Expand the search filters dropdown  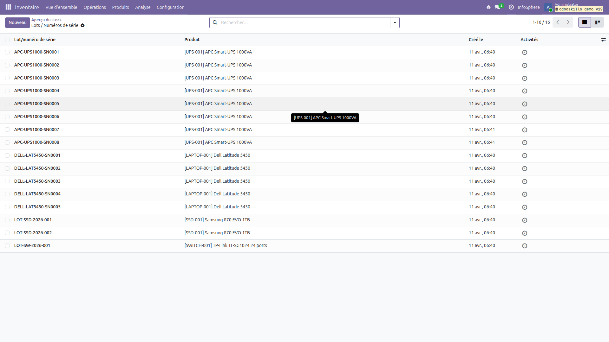tap(394, 22)
